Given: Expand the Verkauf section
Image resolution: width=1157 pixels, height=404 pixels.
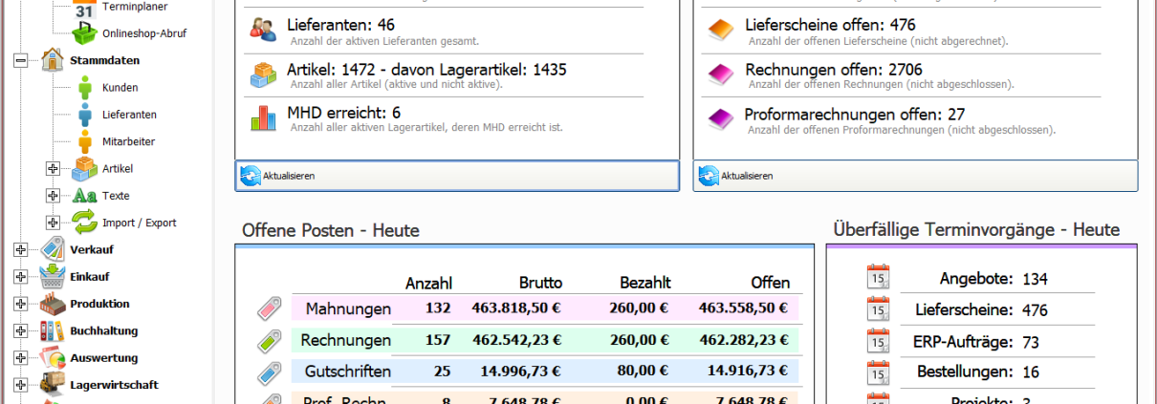Looking at the screenshot, I should 21,250.
